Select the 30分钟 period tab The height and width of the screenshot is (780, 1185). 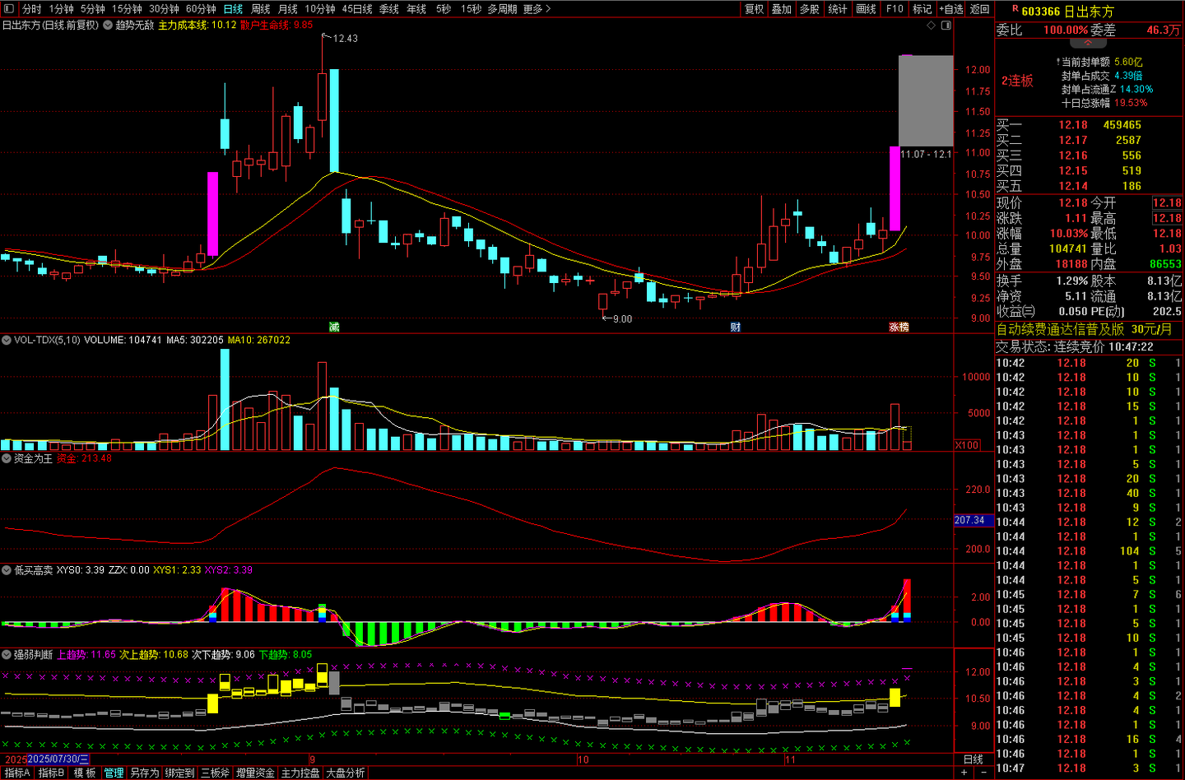coord(164,9)
